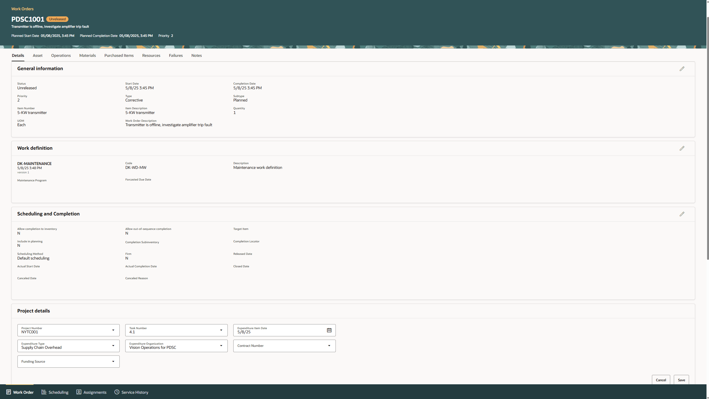Save the work order changes
The width and height of the screenshot is (709, 399).
(681, 380)
